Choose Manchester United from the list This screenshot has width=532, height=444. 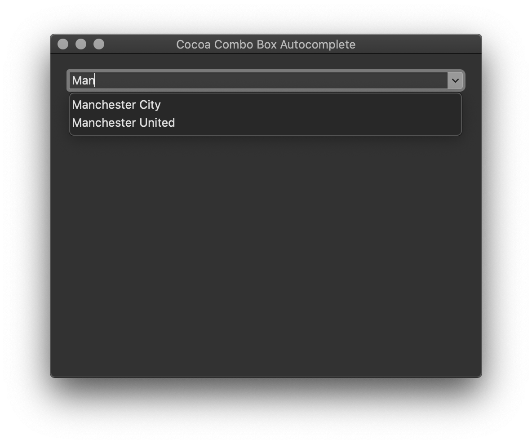click(x=265, y=123)
